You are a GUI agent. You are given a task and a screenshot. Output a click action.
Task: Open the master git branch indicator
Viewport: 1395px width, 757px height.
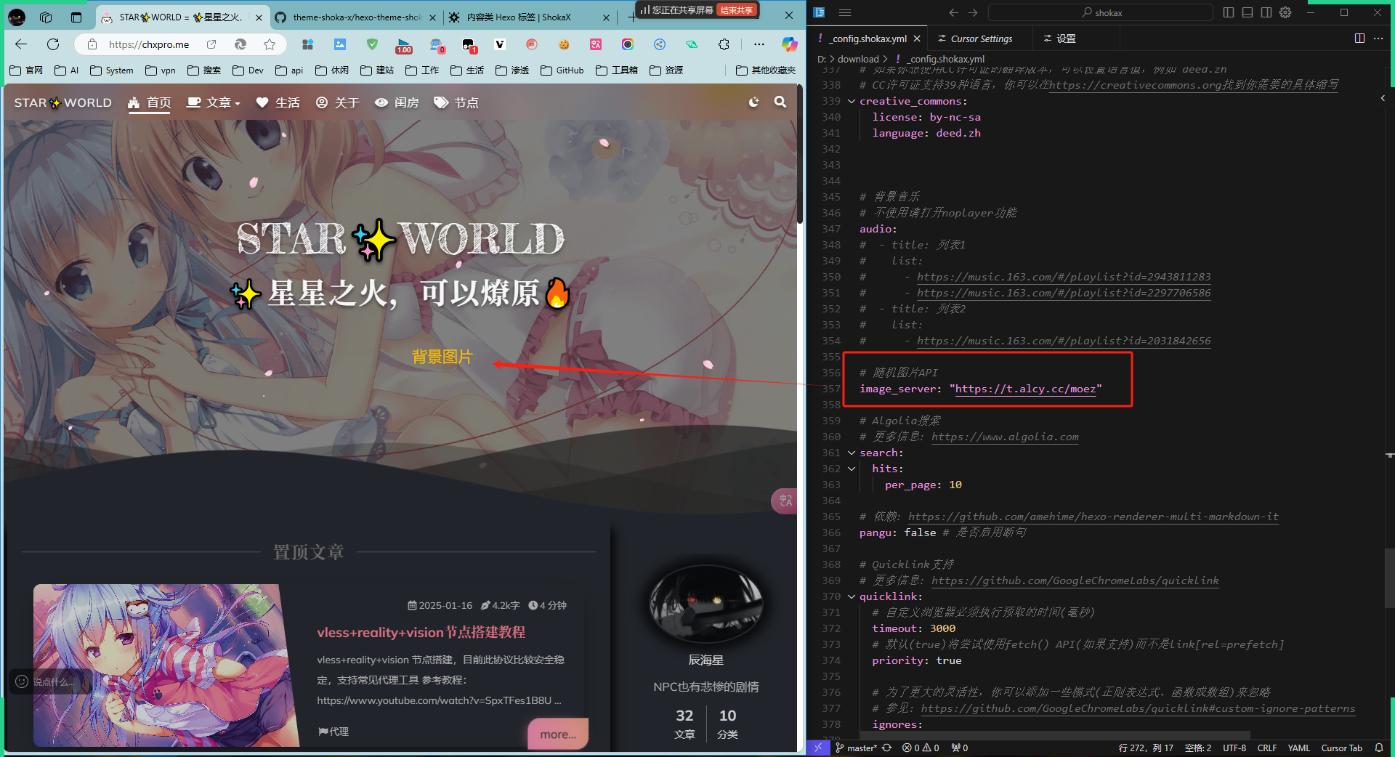[x=857, y=748]
